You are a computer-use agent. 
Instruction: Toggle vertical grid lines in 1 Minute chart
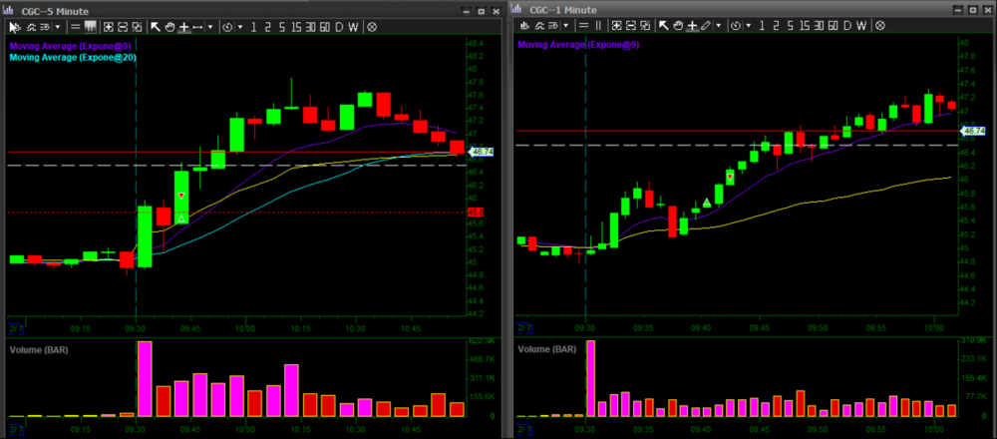click(598, 26)
